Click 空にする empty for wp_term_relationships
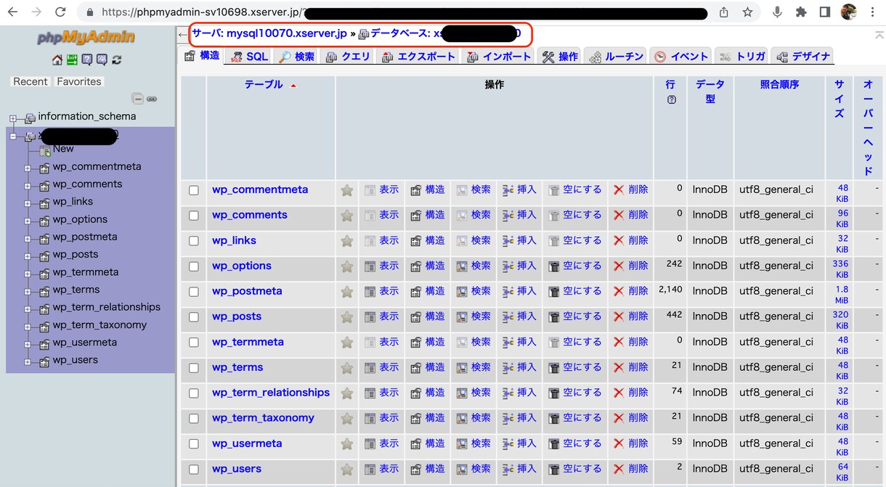The width and height of the screenshot is (886, 487). point(574,393)
